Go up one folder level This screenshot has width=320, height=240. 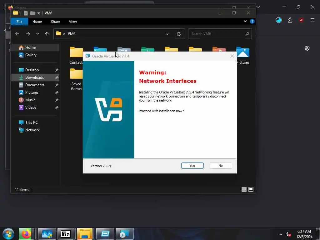click(47, 34)
